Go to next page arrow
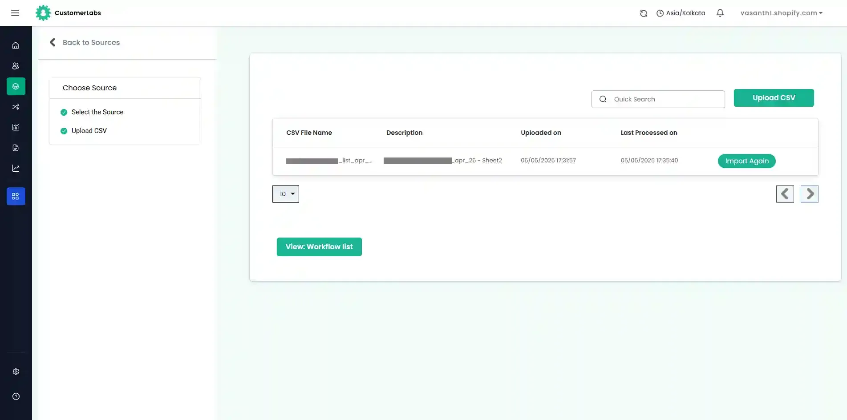The image size is (847, 420). [x=809, y=194]
